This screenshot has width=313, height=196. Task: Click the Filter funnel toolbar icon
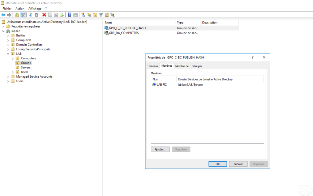(x=101, y=15)
